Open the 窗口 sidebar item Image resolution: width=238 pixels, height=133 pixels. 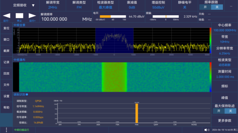tap(6, 40)
